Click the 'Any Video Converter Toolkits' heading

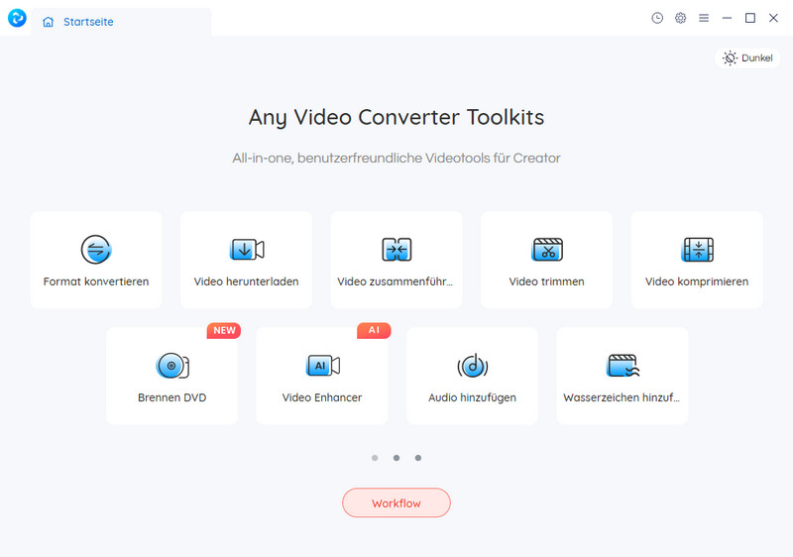coord(396,117)
